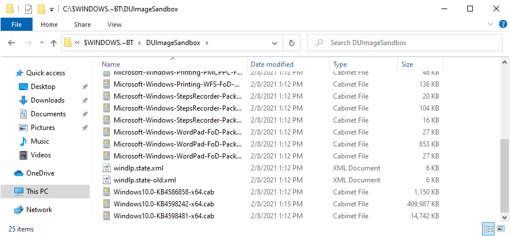
Task: Go back with the Back arrow
Action: [11, 43]
